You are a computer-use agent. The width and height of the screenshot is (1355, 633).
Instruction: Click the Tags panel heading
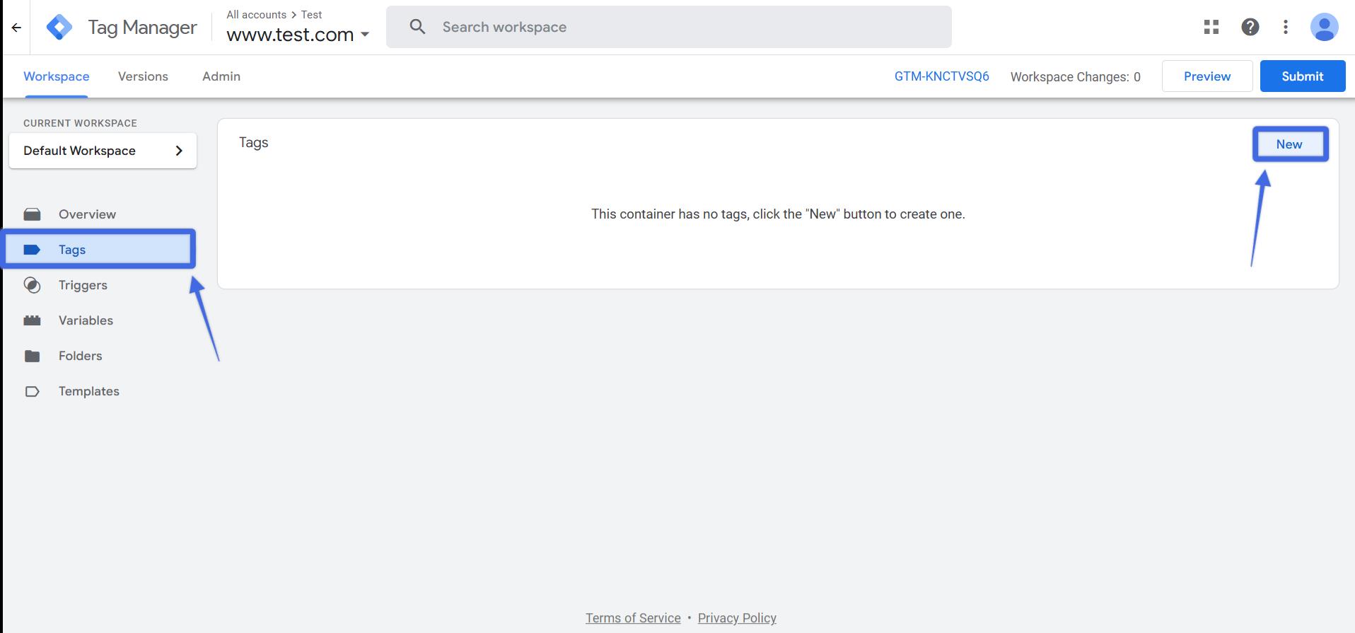(x=253, y=142)
